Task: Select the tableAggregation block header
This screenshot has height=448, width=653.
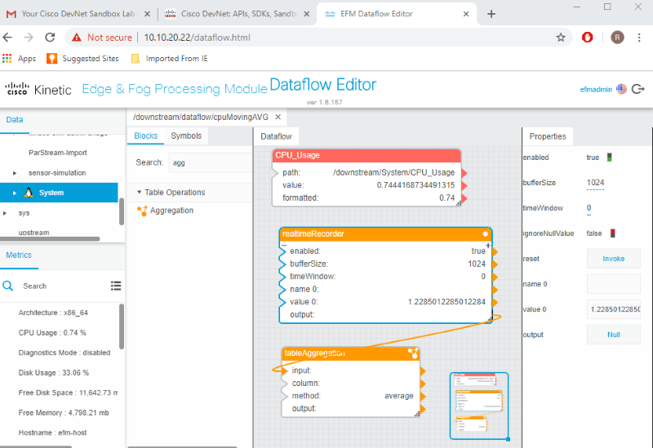Action: pos(350,353)
